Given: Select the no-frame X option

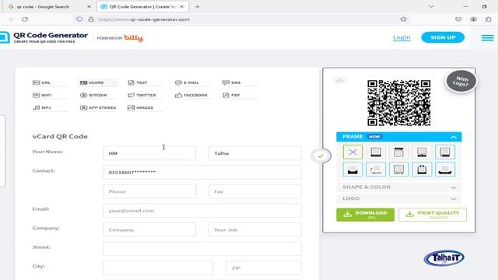Looking at the screenshot, I should (x=352, y=152).
